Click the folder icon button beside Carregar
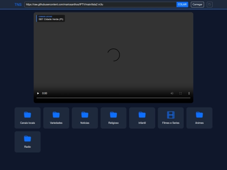Screen dimensions: 227x170 tap(210, 5)
